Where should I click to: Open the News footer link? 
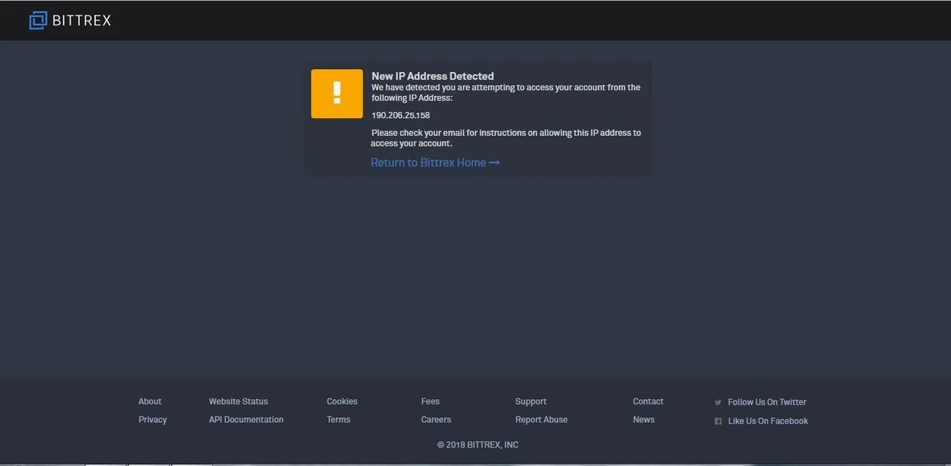643,420
